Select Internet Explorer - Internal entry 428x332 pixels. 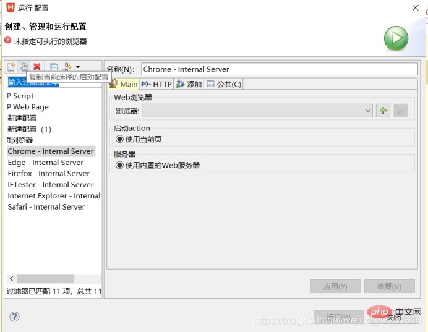(x=54, y=195)
